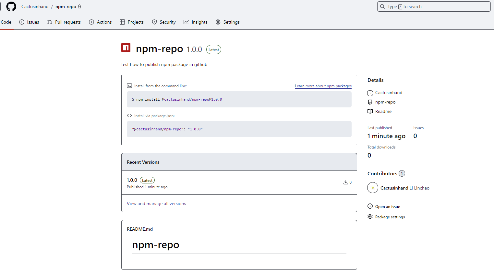
Task: Click the Cactusinhand contributor avatar
Action: pyautogui.click(x=373, y=188)
